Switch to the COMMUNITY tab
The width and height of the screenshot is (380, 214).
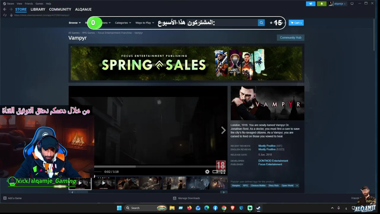[60, 10]
